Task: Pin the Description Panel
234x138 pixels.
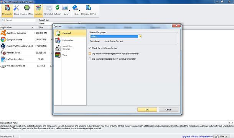Action: click(229, 123)
